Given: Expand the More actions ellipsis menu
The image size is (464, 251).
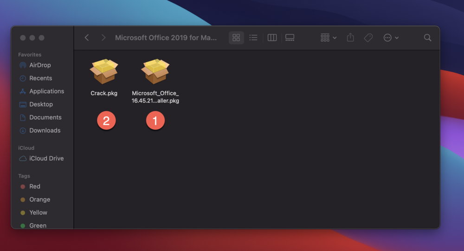Looking at the screenshot, I should click(x=391, y=38).
